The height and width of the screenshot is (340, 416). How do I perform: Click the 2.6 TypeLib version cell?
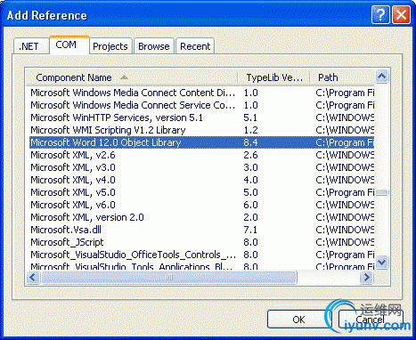(x=250, y=155)
